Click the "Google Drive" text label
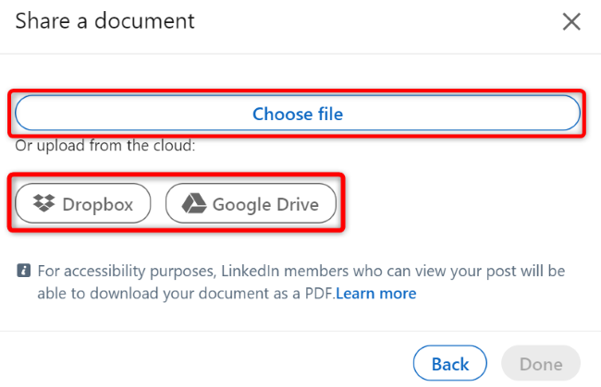This screenshot has width=601, height=387. point(265,204)
